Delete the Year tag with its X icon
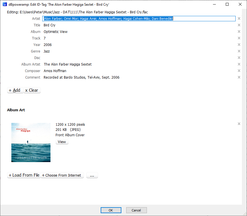Screen dimensions: 247x216 pos(239,45)
